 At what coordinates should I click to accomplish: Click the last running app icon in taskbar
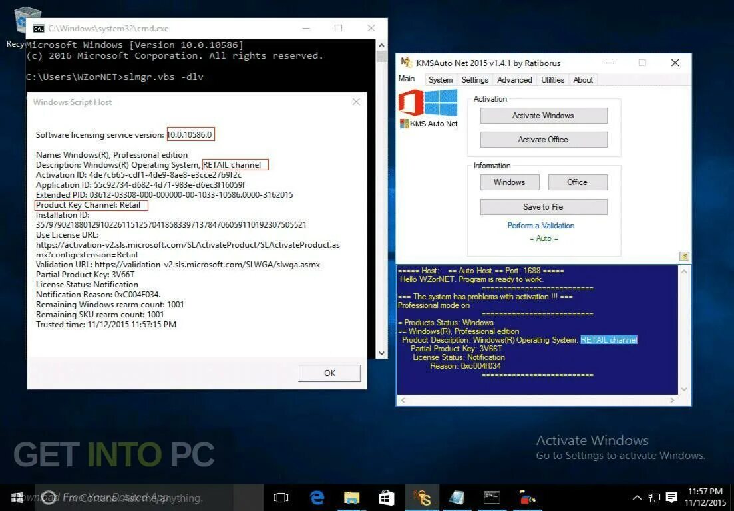(x=527, y=498)
